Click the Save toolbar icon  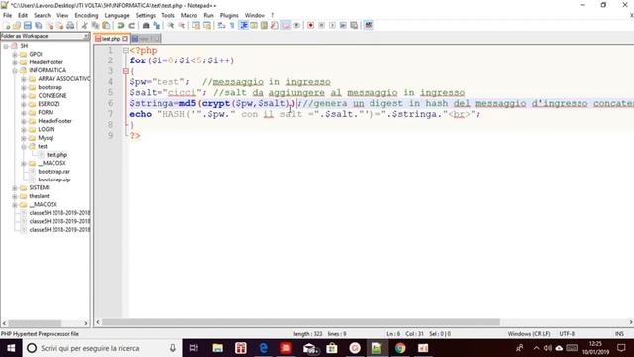coord(28,26)
